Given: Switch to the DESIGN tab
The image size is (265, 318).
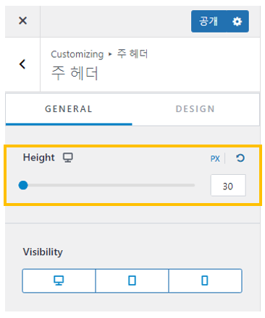Looking at the screenshot, I should pyautogui.click(x=195, y=109).
